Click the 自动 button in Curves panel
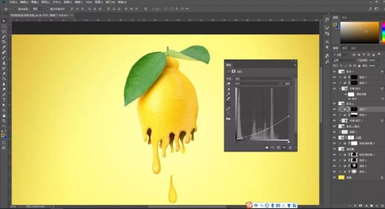This screenshot has width=385, height=209. click(x=288, y=83)
